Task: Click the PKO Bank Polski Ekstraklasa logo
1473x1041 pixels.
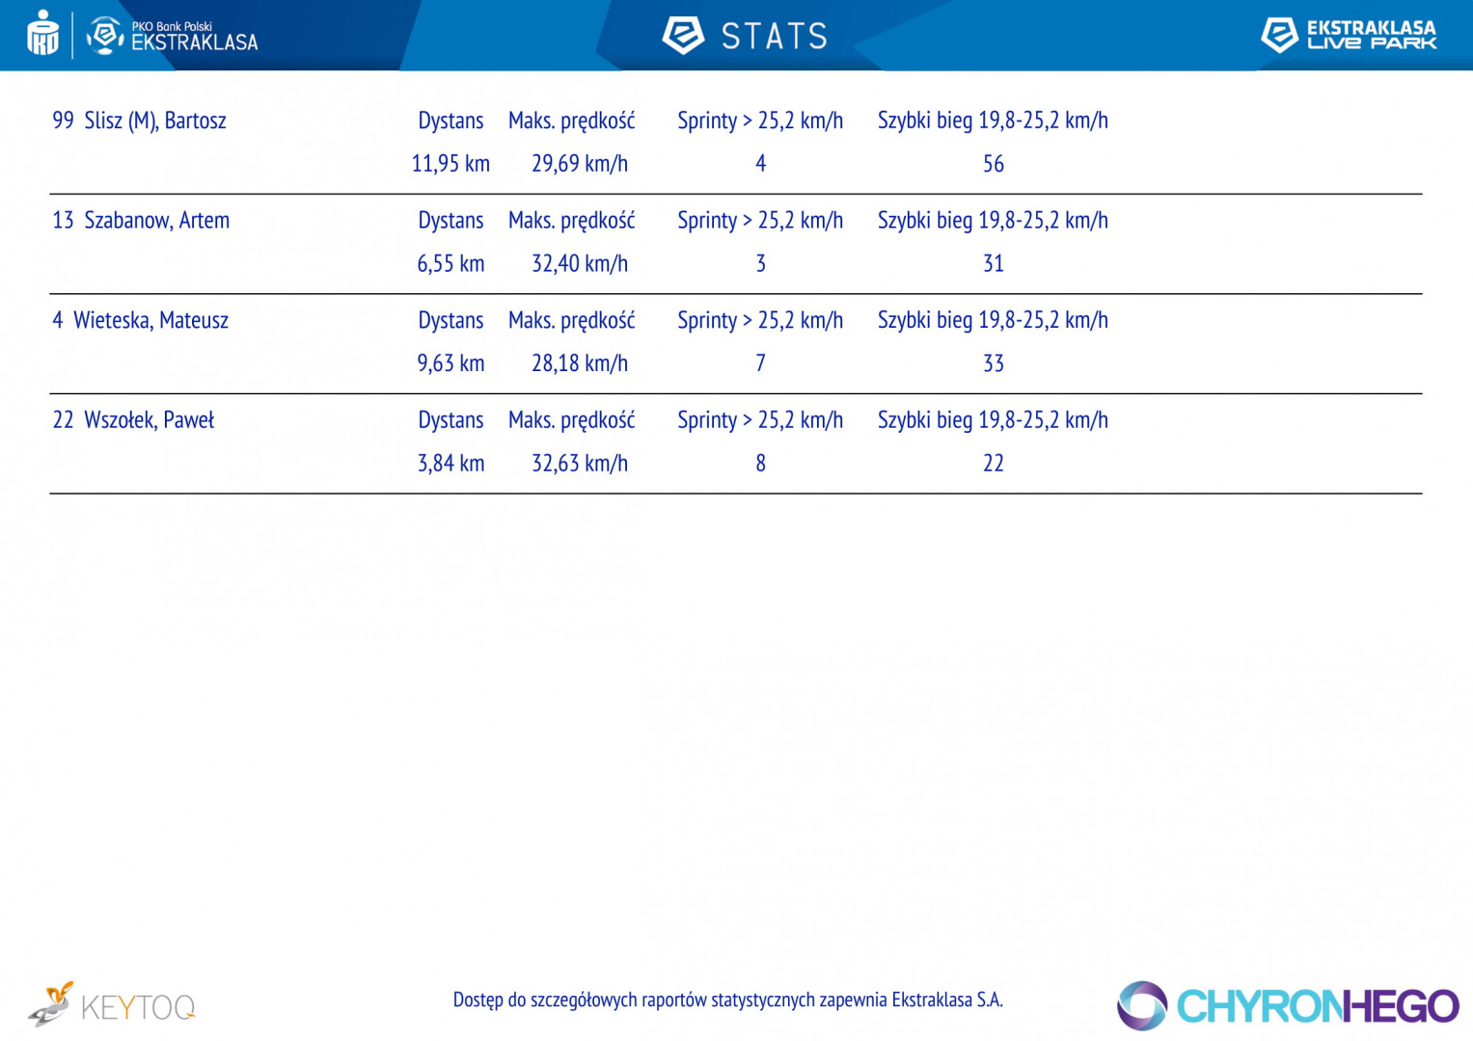Action: click(172, 36)
